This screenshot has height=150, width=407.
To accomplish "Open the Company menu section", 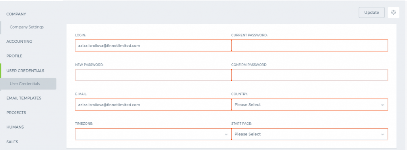I will coord(16,14).
